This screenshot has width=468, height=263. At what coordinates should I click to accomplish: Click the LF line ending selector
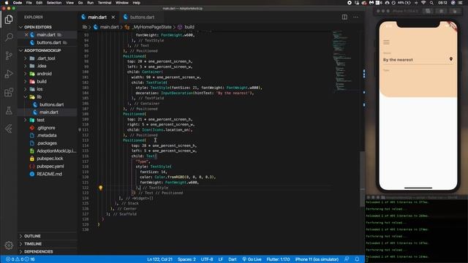(x=221, y=259)
